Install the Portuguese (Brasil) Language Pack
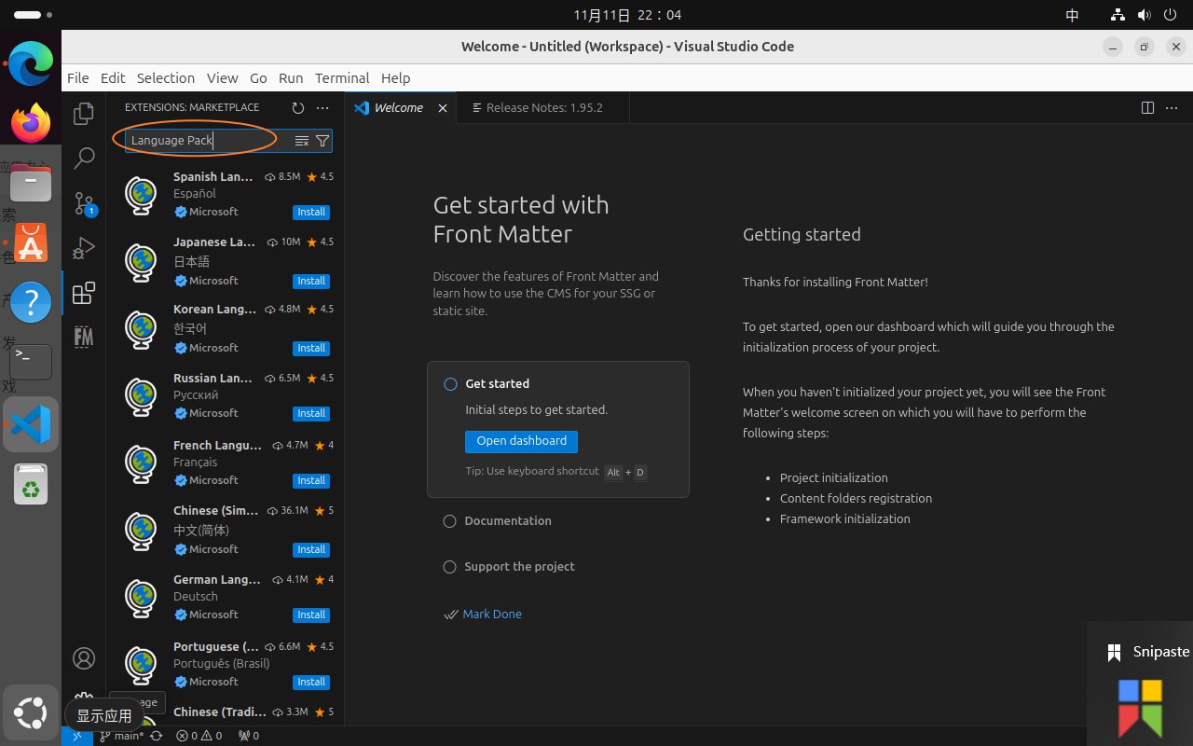This screenshot has height=746, width=1193. (x=311, y=683)
